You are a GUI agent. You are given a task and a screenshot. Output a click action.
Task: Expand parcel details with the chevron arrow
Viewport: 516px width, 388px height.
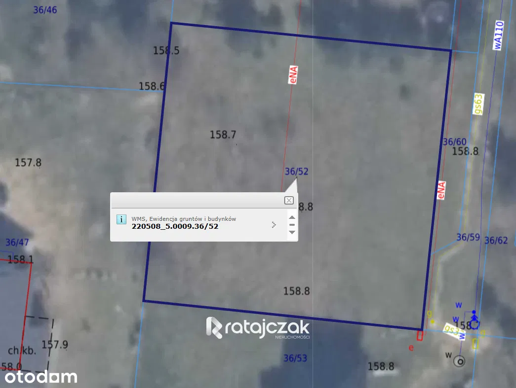[274, 225]
